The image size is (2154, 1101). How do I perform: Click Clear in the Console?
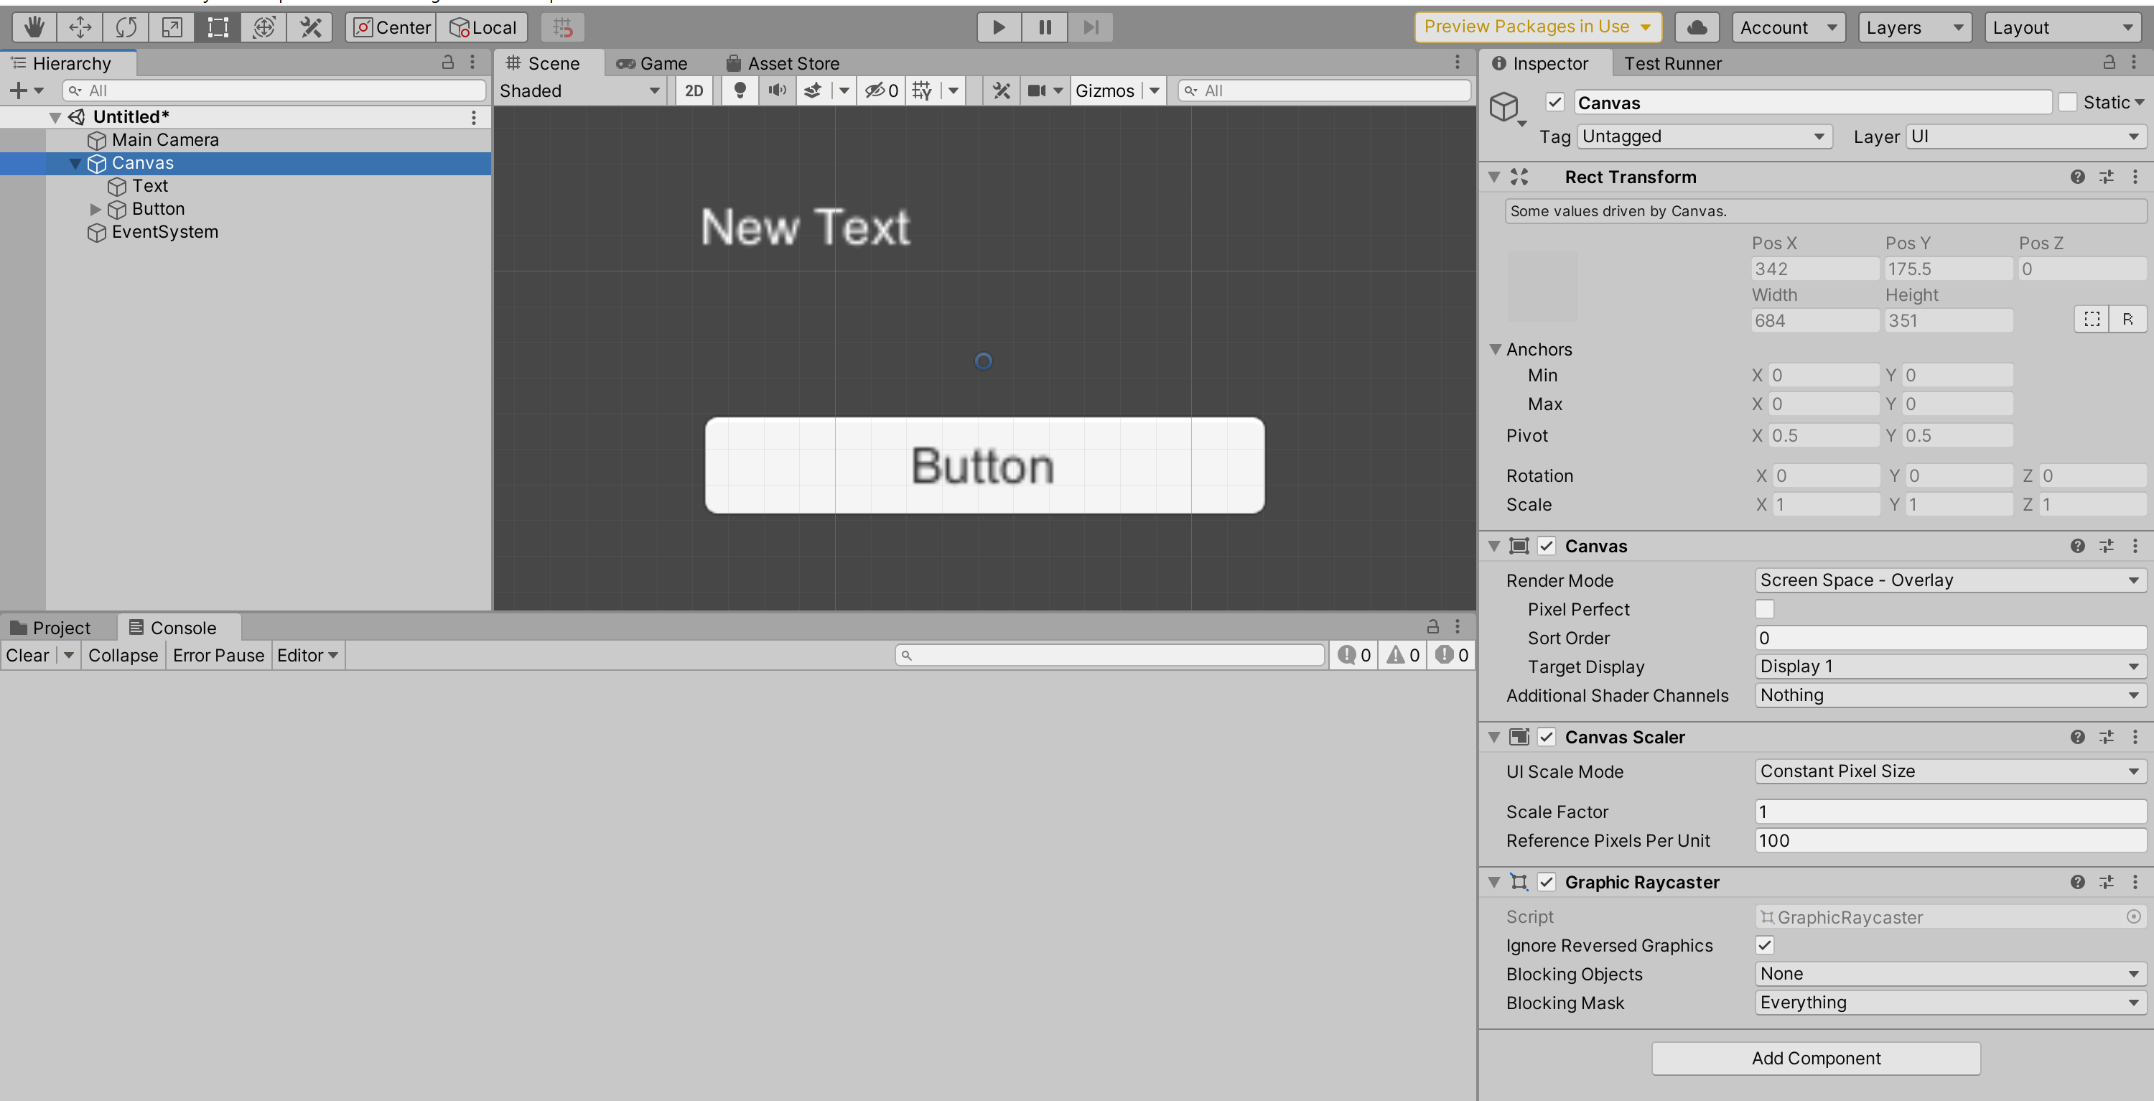[27, 655]
